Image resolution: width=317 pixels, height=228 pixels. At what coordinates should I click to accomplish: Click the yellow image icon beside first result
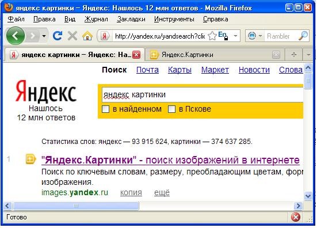coord(30,159)
